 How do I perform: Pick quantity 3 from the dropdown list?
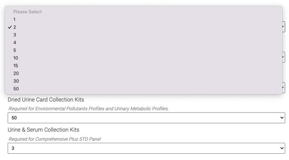tap(144, 35)
